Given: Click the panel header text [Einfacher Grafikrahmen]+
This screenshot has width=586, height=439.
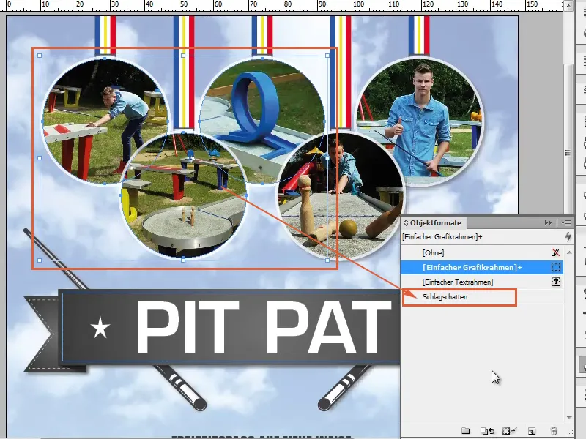Looking at the screenshot, I should [442, 236].
